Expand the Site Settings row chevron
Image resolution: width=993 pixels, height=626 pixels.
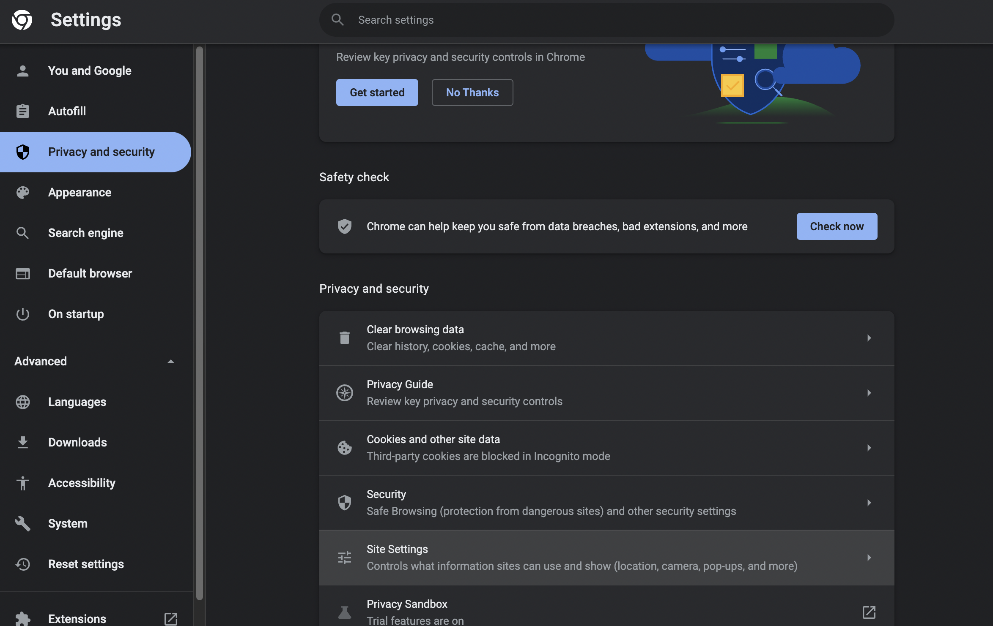click(x=870, y=558)
